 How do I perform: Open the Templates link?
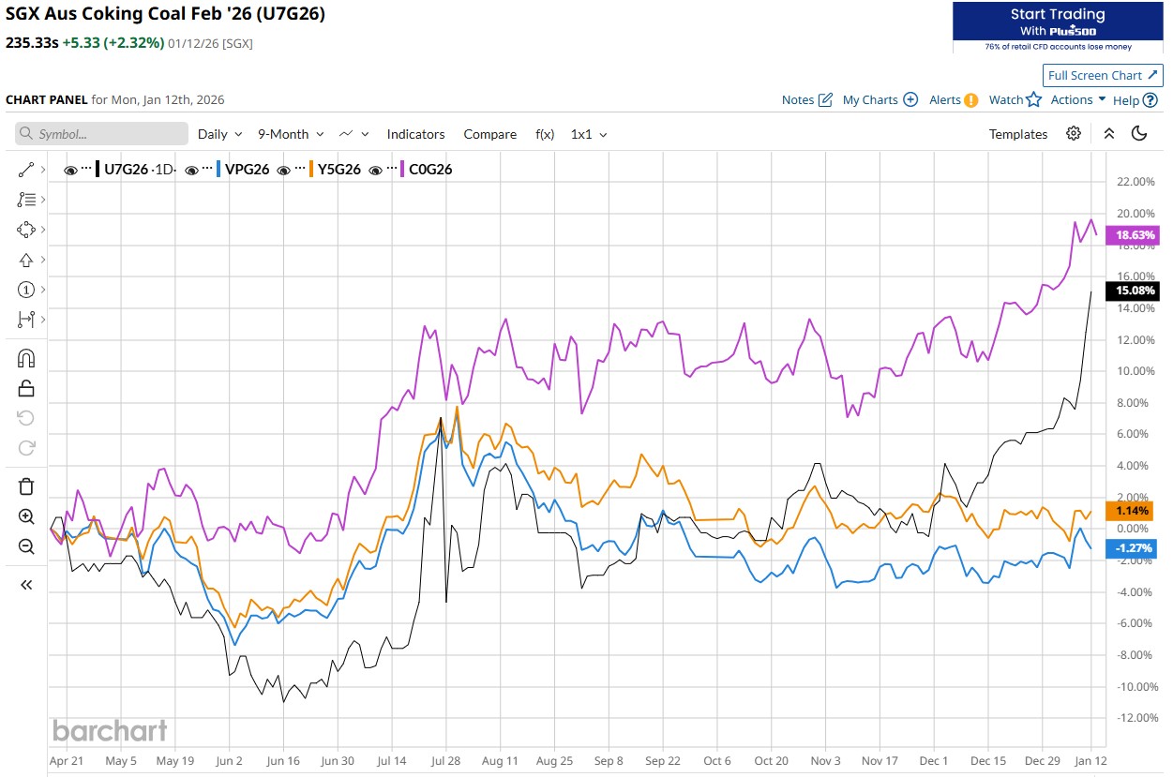pos(1017,134)
